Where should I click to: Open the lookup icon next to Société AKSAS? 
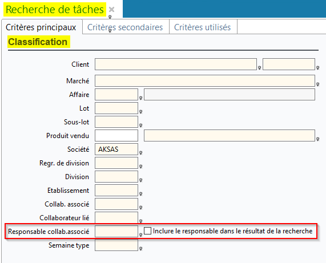point(141,153)
